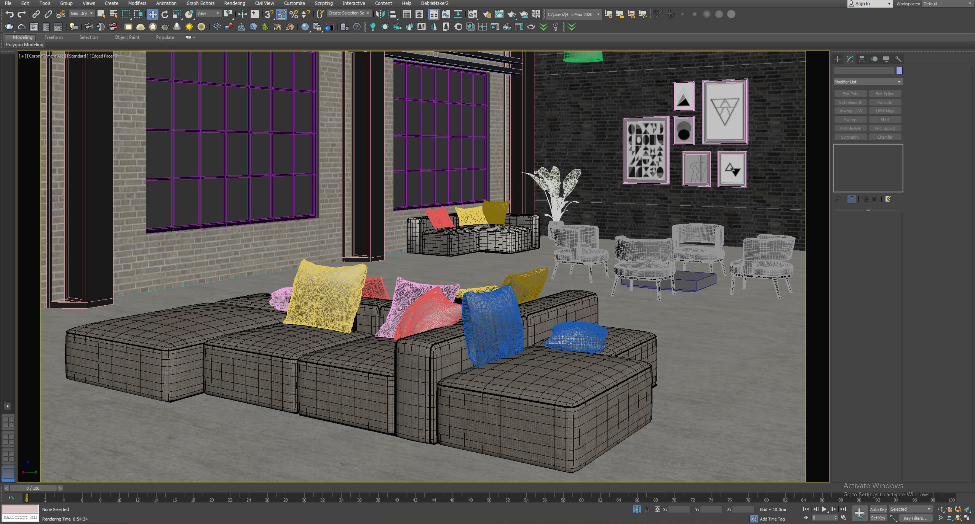Open the Hierarchy panel tab icon

[x=862, y=59]
